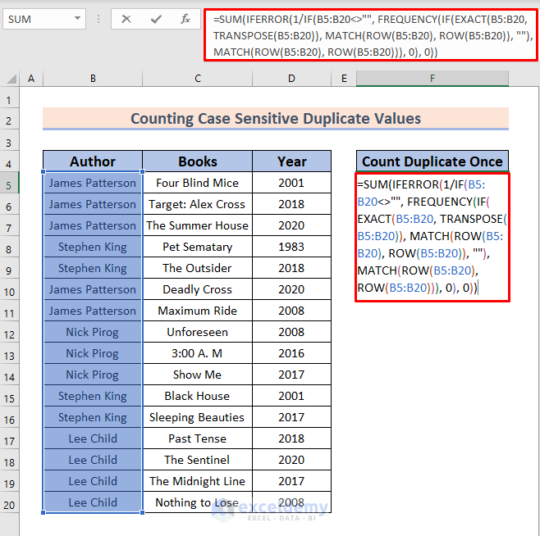The width and height of the screenshot is (540, 536).
Task: Click the 'Author' header cell
Action: 93,161
